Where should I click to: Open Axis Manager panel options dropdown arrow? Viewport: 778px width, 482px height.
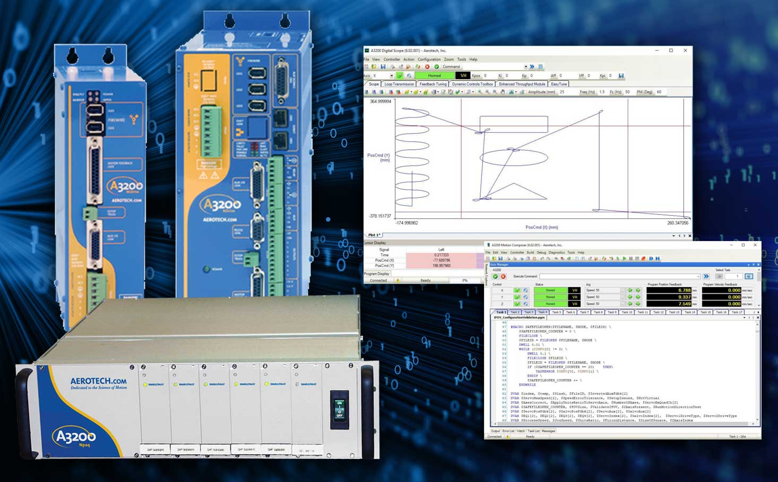pyautogui.click(x=749, y=264)
